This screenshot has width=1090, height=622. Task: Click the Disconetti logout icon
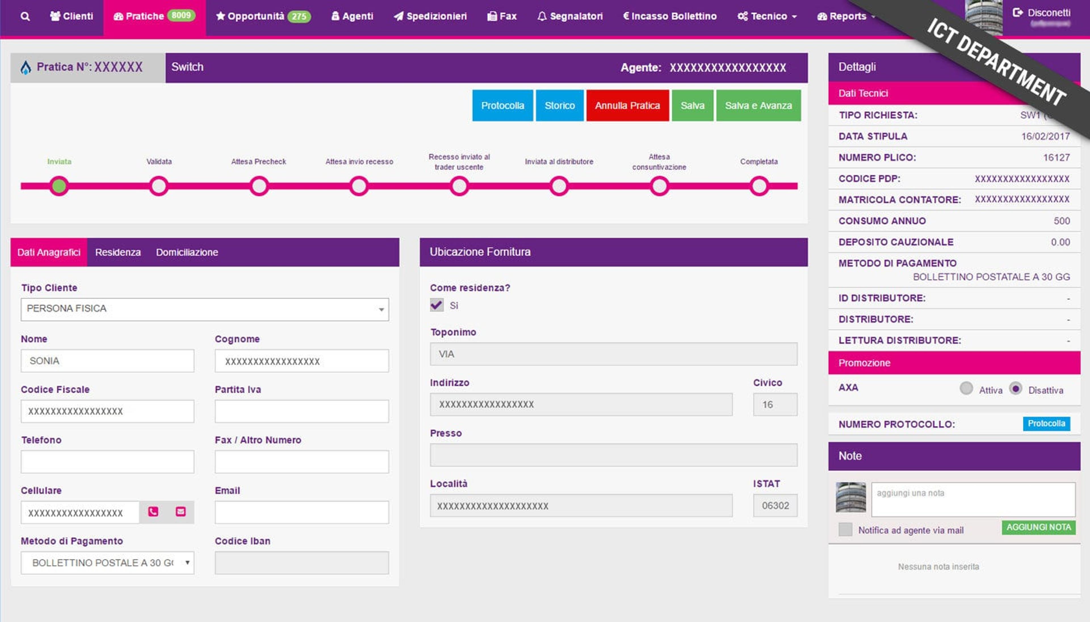tap(1018, 13)
